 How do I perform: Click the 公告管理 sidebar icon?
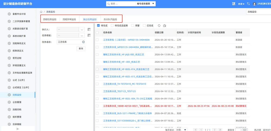tap(9, 102)
